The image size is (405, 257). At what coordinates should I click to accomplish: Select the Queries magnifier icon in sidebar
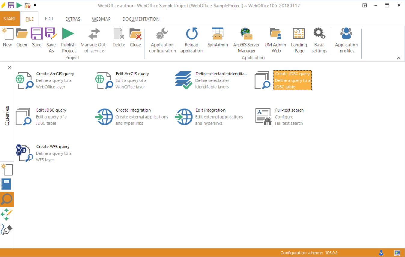point(7,199)
